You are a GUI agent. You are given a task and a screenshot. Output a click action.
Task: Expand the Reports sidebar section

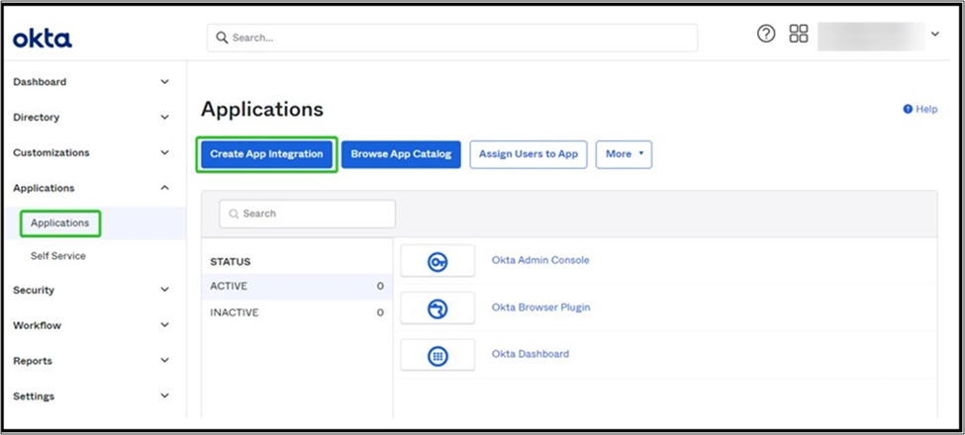coord(164,361)
